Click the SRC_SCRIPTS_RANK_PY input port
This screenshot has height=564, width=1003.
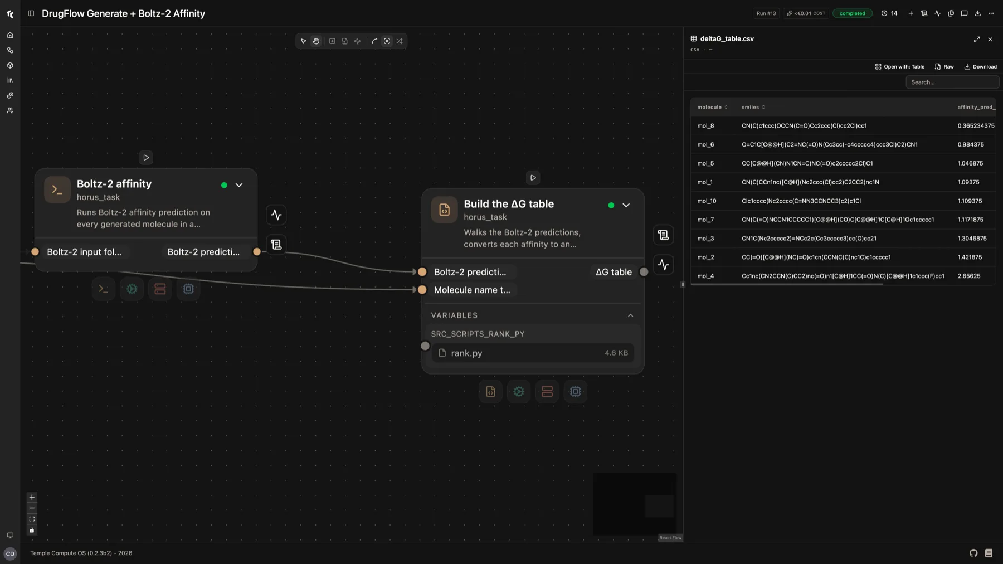click(x=425, y=346)
